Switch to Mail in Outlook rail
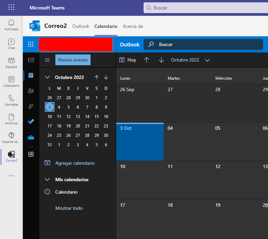This screenshot has width=268, height=239. tap(31, 60)
